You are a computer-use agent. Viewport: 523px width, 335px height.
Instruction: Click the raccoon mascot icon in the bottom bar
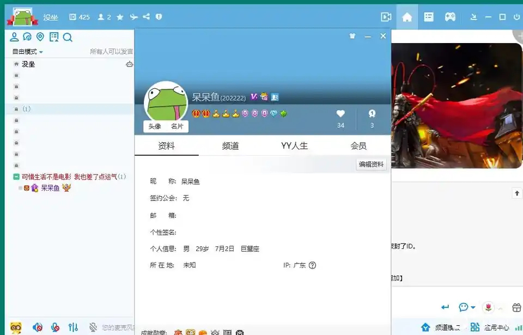pyautogui.click(x=16, y=327)
